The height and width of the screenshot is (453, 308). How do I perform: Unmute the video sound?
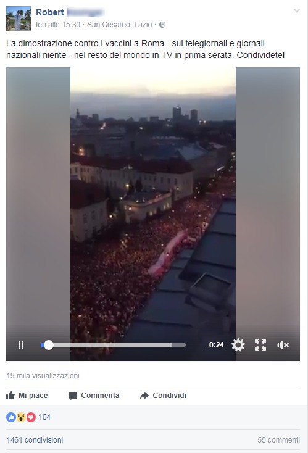point(283,345)
